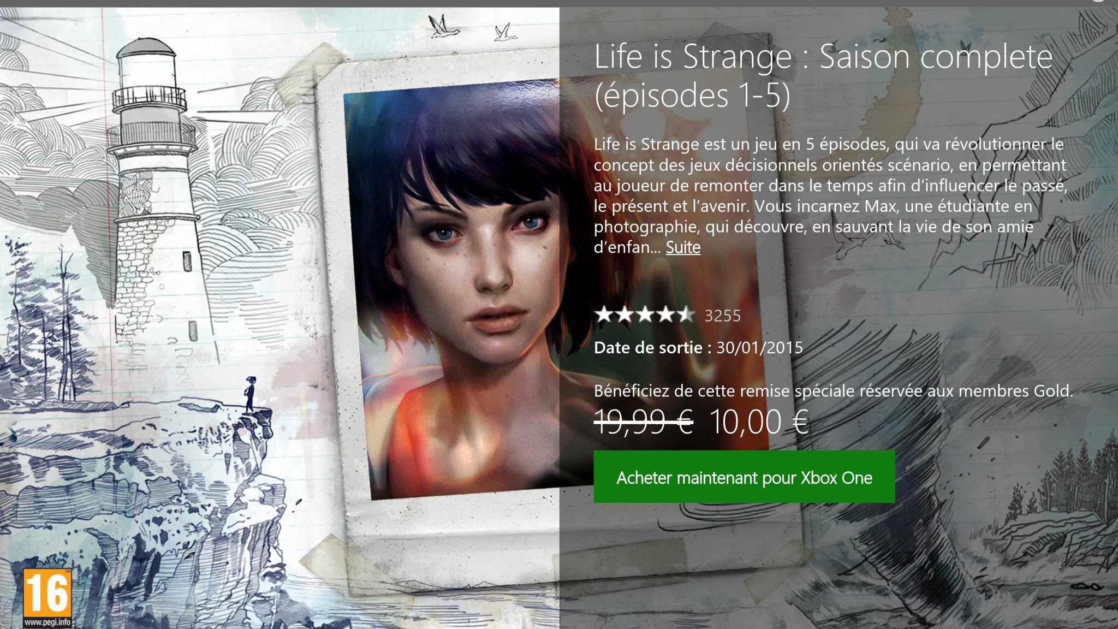Click the 3255 ratings count

723,316
